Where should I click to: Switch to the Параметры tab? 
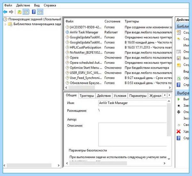[x=138, y=96]
